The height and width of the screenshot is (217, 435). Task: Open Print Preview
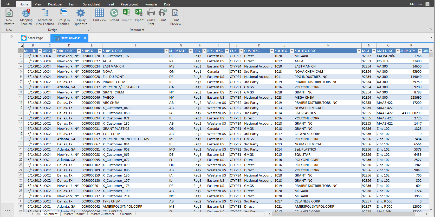[176, 17]
